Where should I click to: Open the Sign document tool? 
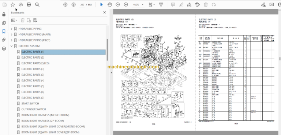click(189, 5)
